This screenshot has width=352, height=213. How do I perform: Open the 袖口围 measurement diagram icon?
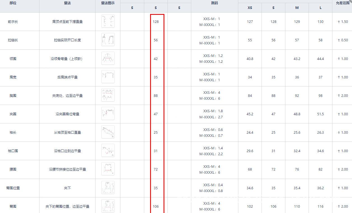108,151
